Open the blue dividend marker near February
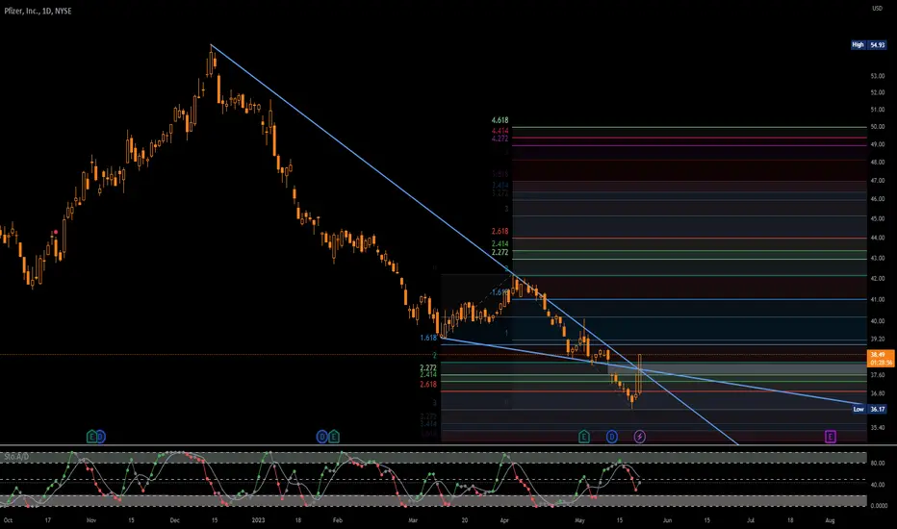This screenshot has height=529, width=897. pos(321,437)
